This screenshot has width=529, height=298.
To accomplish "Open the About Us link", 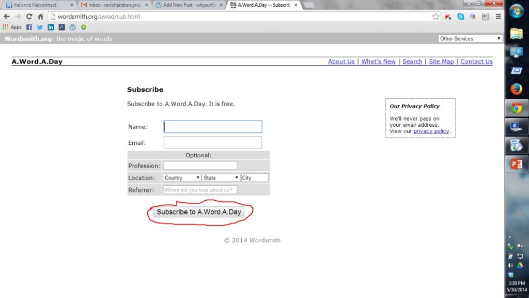I will click(x=341, y=62).
